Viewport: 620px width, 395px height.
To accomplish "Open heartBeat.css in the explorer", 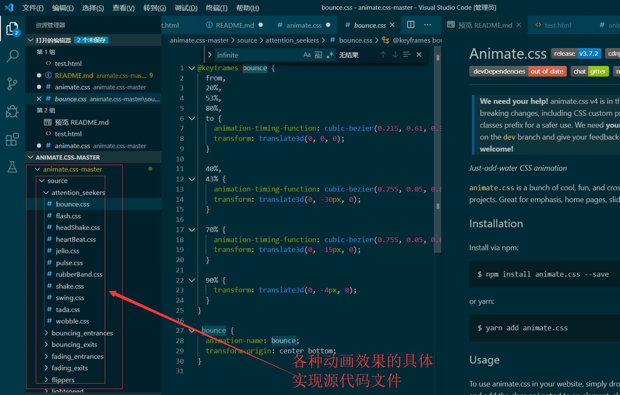I will pyautogui.click(x=76, y=239).
